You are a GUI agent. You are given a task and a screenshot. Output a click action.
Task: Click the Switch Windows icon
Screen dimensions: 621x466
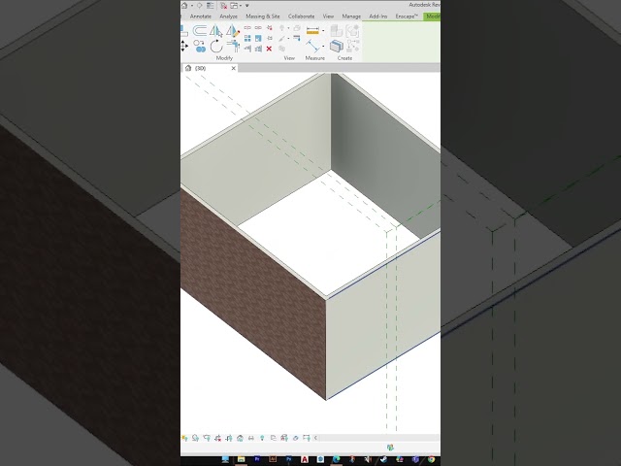coord(234,6)
